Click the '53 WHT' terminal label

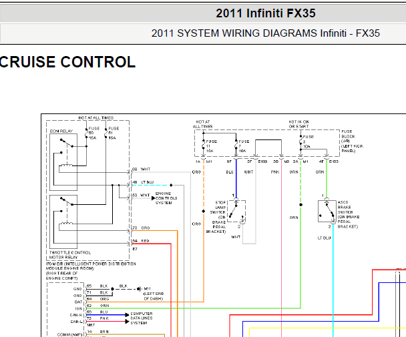point(141,195)
